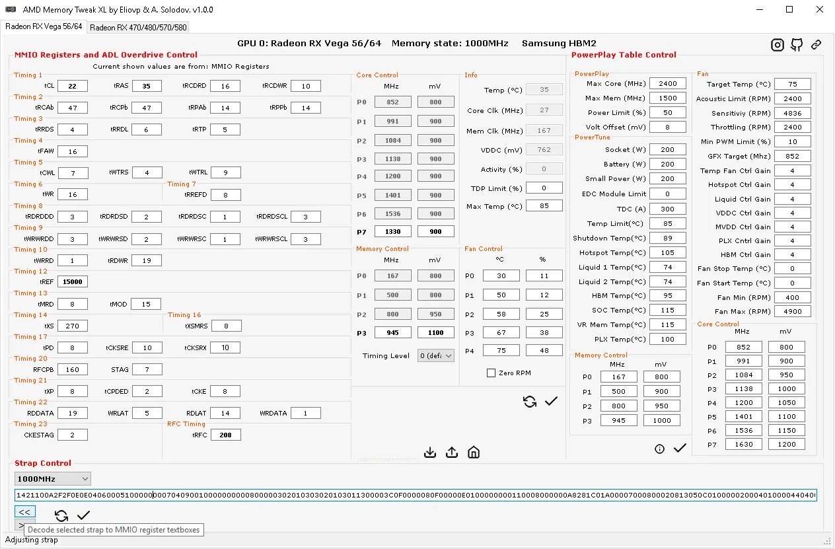
Task: Edit the TDC (A) field
Action: [x=668, y=209]
